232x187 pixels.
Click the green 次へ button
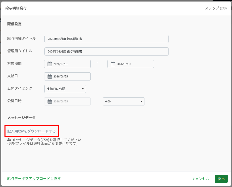pyautogui.click(x=221, y=179)
